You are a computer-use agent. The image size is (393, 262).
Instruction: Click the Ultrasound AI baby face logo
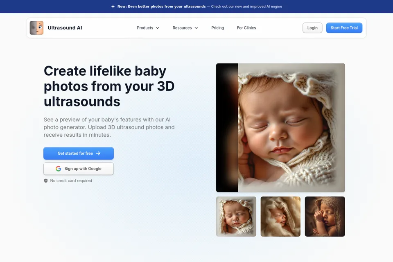36,28
